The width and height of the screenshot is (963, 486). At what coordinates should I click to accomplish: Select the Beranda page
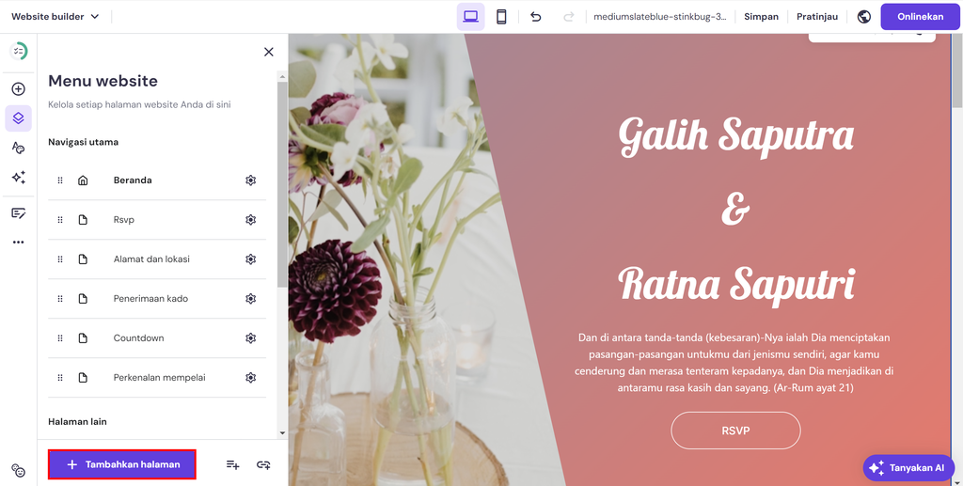(x=157, y=180)
